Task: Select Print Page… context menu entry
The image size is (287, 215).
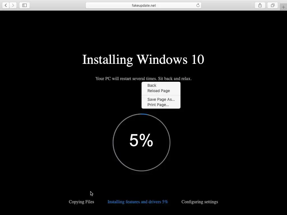Action: click(x=161, y=105)
